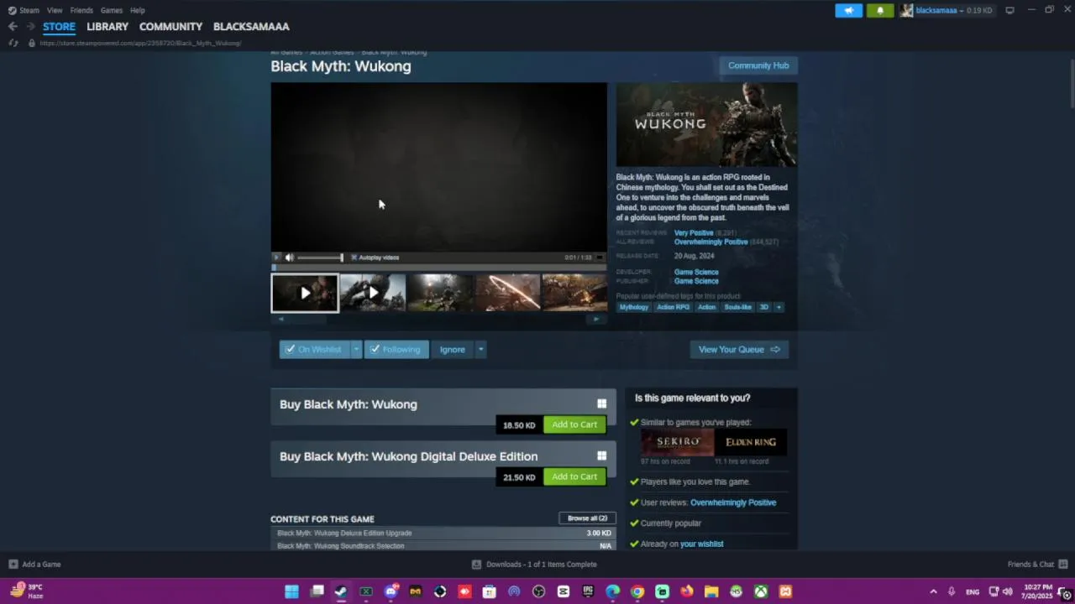Open the Sekiro similar game image
This screenshot has width=1075, height=604.
coord(677,442)
